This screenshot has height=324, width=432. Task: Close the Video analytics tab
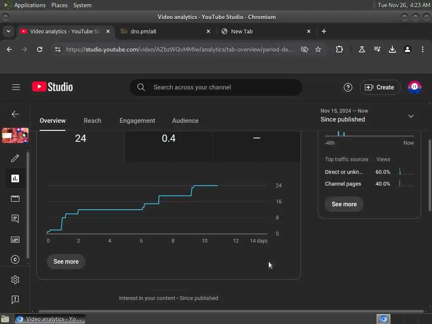[108, 31]
